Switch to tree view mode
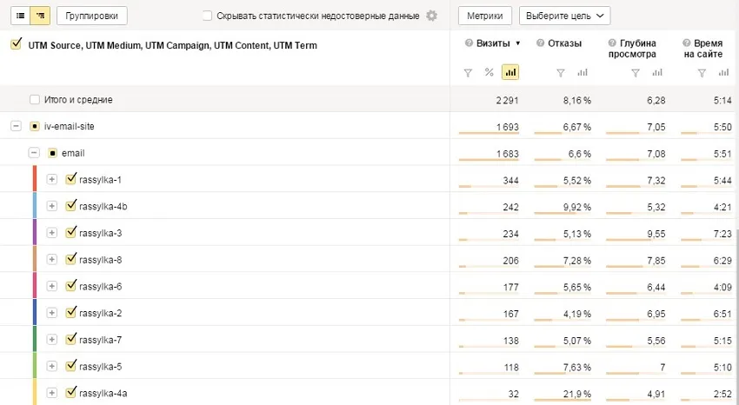 (39, 16)
